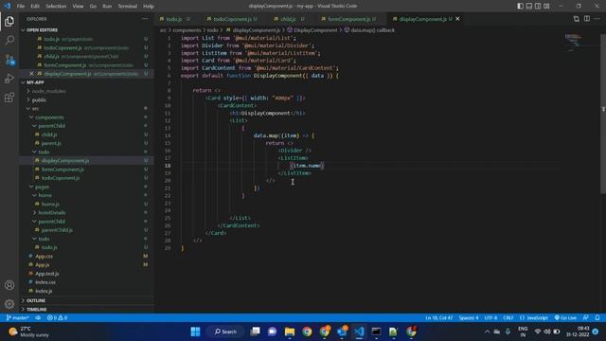Toggle the Panel layout icon
The image size is (606, 341).
(x=529, y=6)
